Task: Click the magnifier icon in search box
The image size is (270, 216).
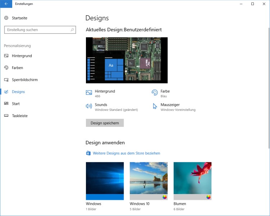Action: (72, 30)
